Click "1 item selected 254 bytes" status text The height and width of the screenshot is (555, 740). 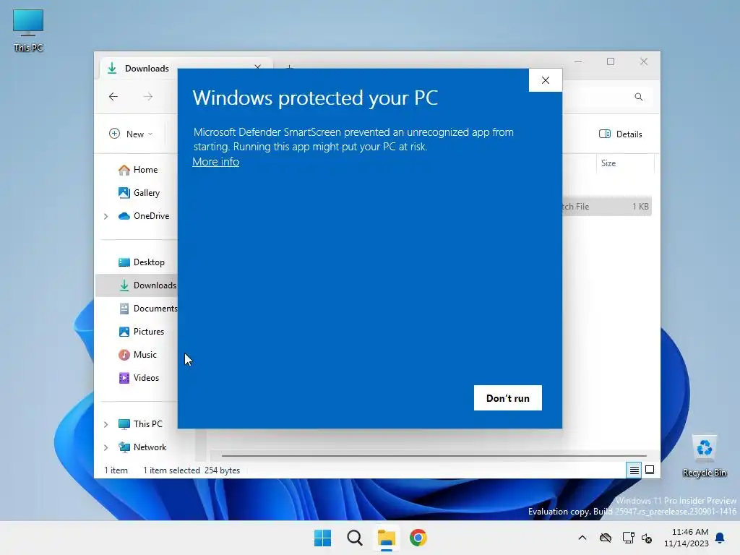[x=191, y=470]
